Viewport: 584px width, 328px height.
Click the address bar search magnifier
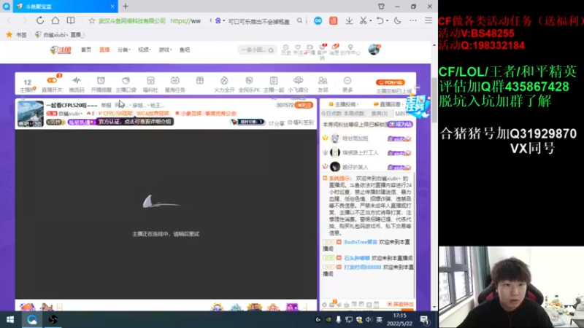299,21
